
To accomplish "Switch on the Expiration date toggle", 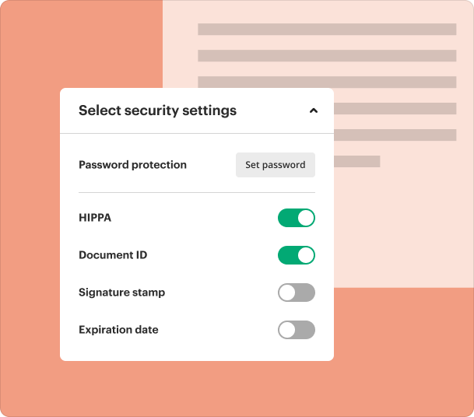I will click(x=296, y=330).
